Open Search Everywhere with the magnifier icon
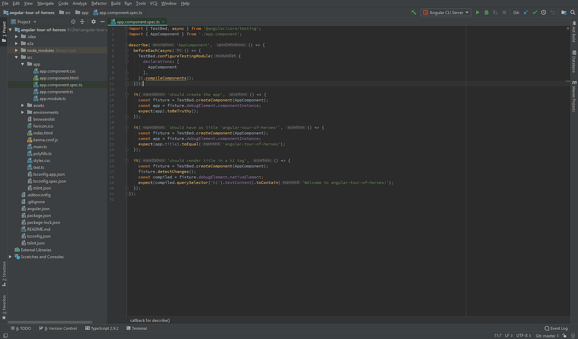 click(573, 12)
